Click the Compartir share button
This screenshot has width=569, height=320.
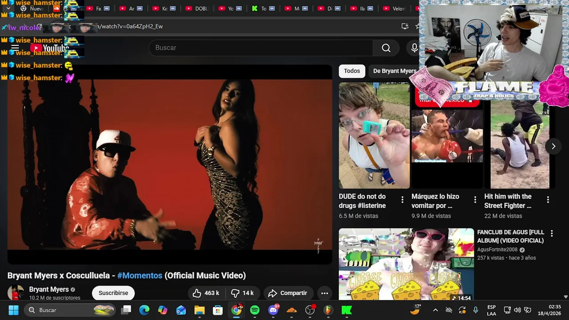click(288, 293)
